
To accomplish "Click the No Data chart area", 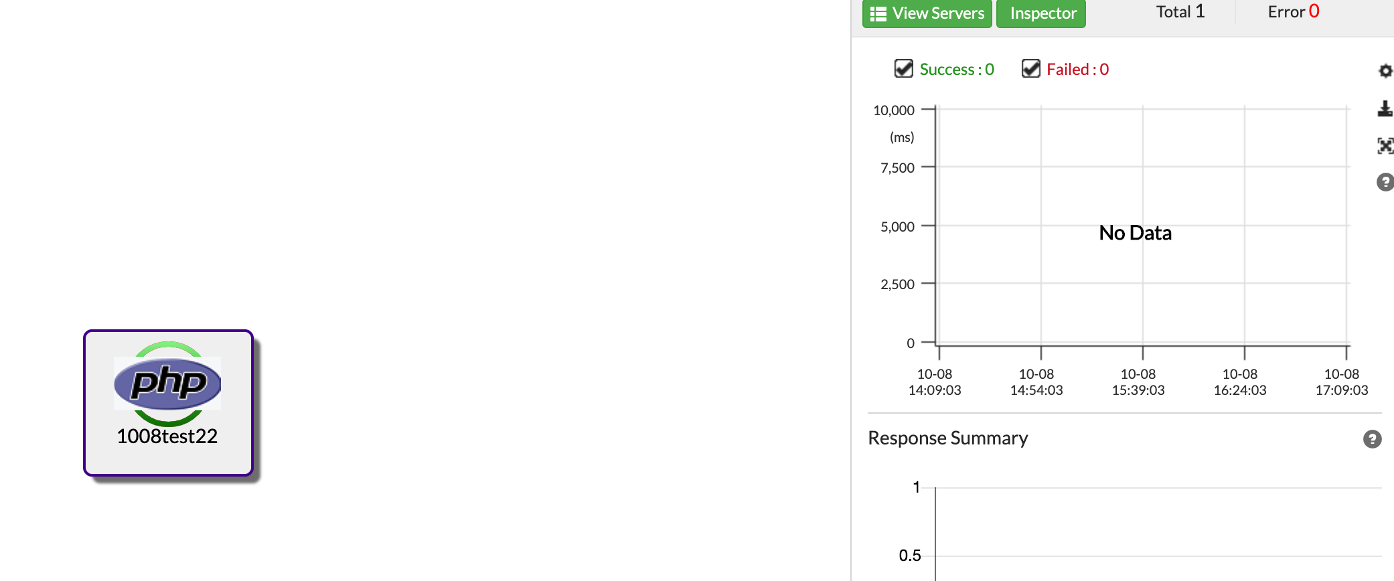I will click(x=1135, y=232).
